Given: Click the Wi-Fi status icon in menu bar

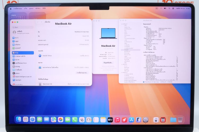Looking at the screenshot, I should click(x=161, y=8).
